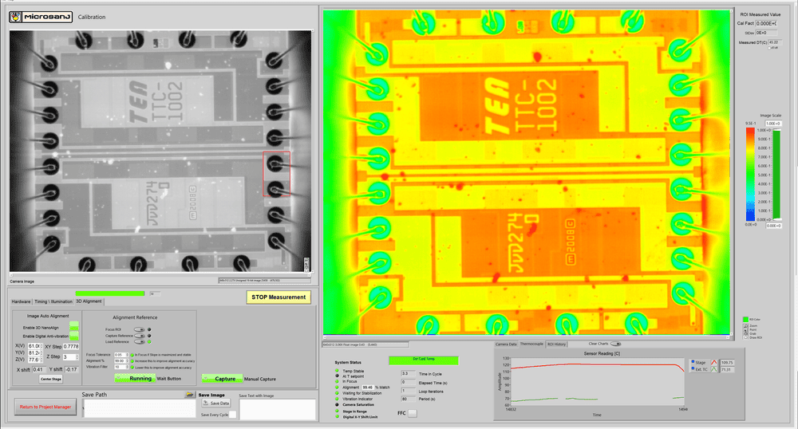Open the ROI History tab

click(556, 344)
